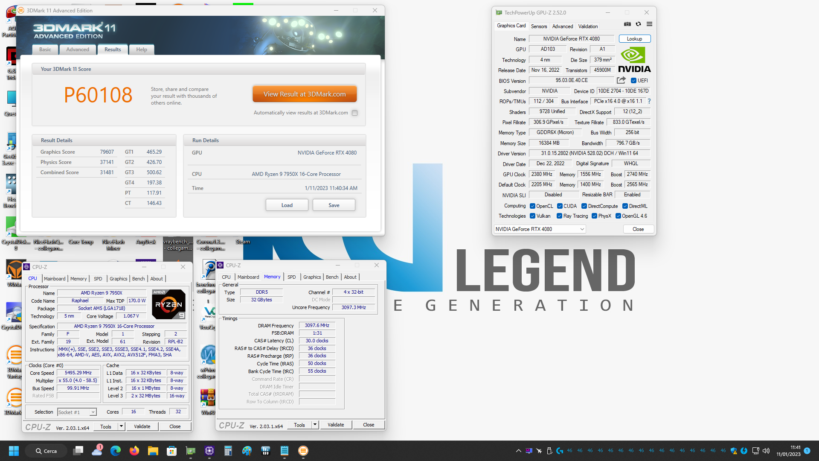Toggle the PhysX checkbox

[x=594, y=216]
